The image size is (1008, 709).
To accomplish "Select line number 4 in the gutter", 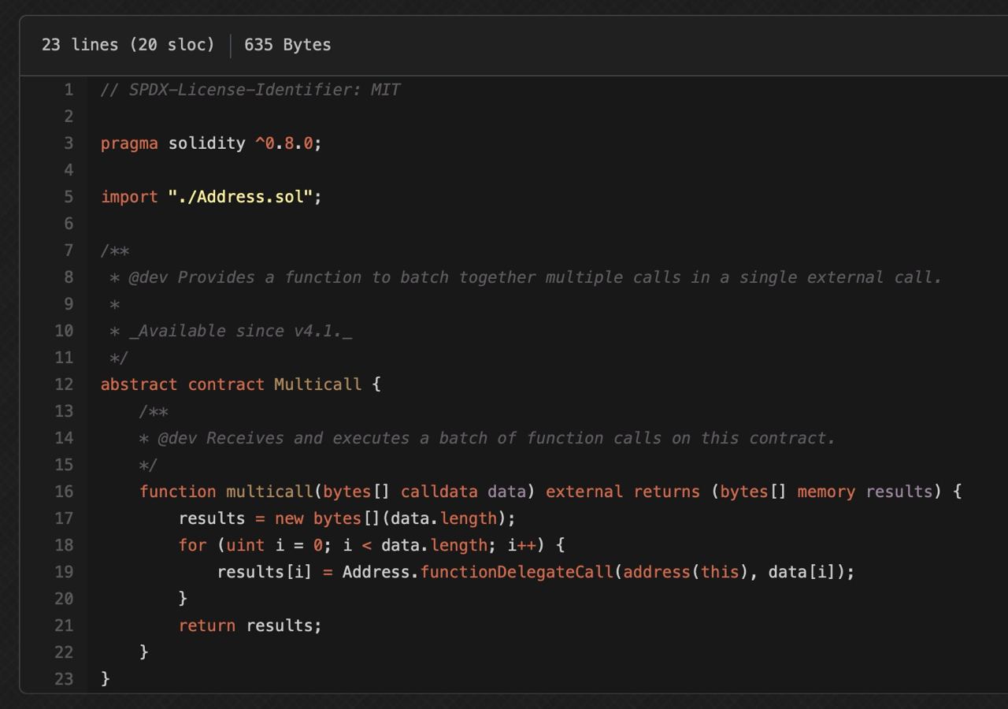I will [69, 170].
